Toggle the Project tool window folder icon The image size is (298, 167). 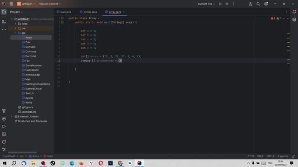tap(4, 12)
